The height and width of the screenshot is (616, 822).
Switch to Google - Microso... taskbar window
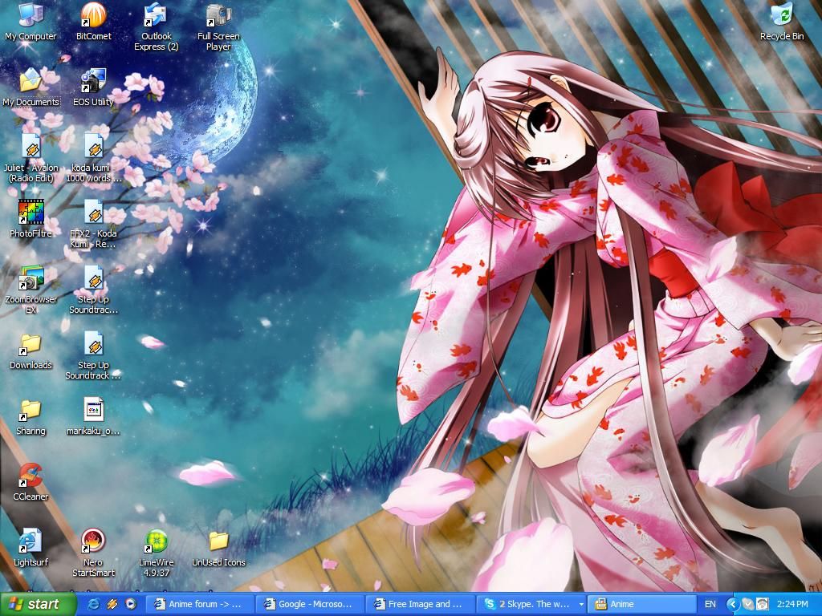(x=309, y=604)
